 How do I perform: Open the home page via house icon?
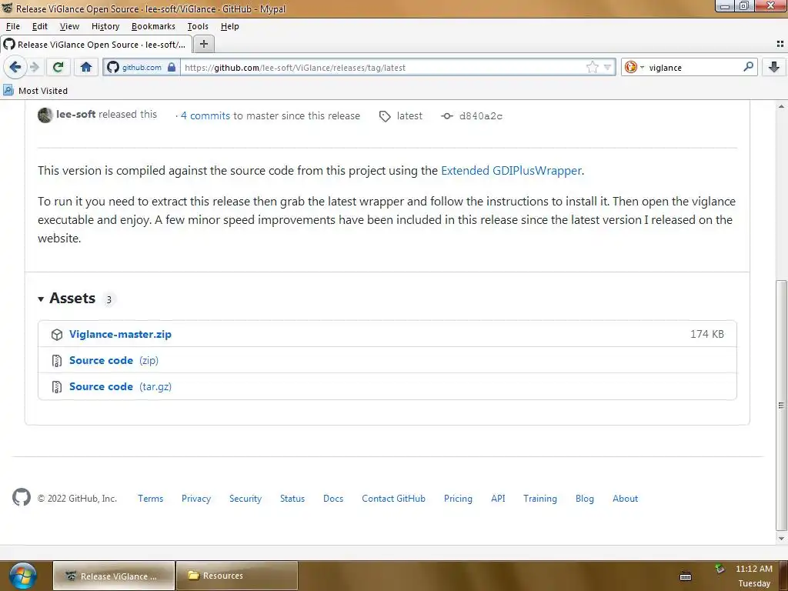[86, 67]
